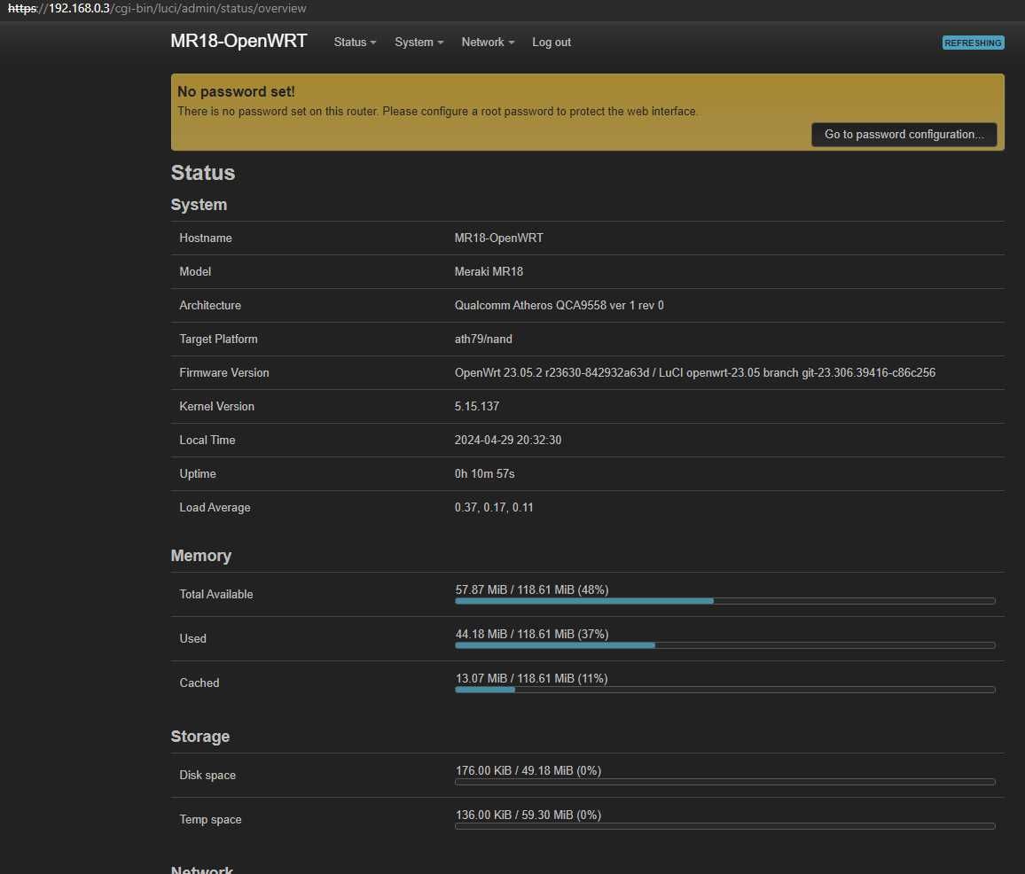Open the Status dropdown menu

355,42
